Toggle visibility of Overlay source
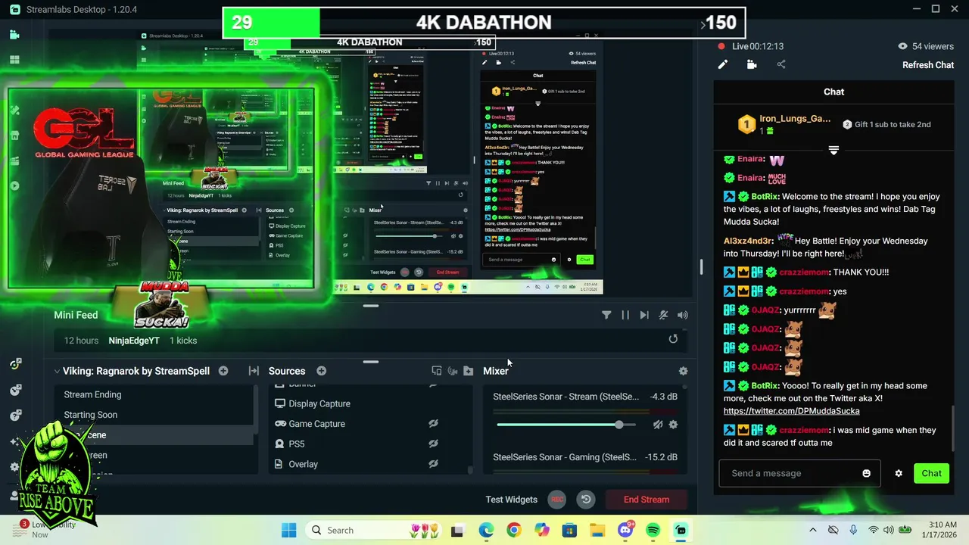The image size is (969, 545). [433, 464]
